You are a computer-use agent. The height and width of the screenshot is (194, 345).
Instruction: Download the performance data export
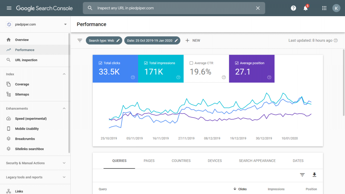[x=314, y=175]
